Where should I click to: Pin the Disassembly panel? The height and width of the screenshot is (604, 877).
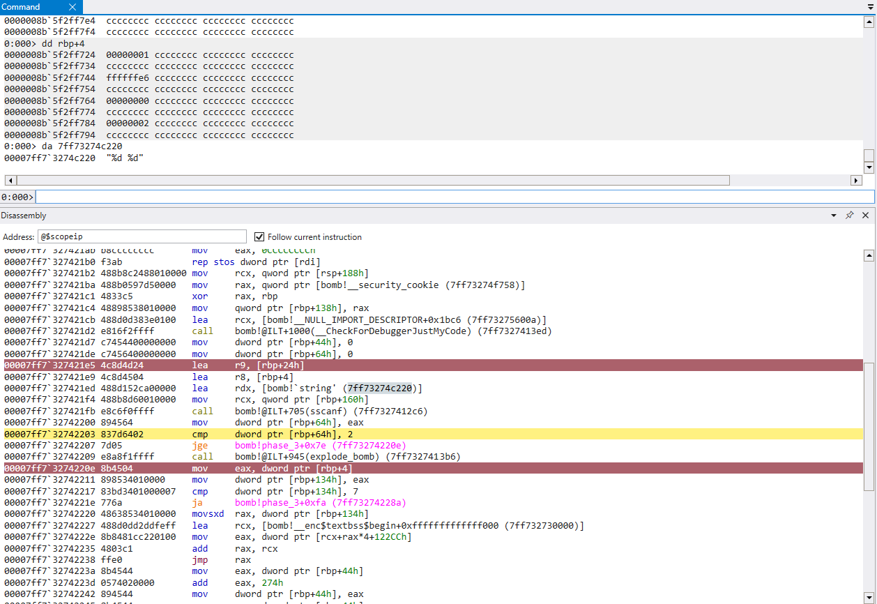(x=849, y=216)
